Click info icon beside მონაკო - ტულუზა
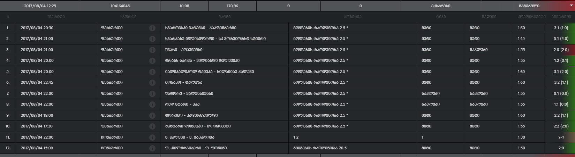 pos(152,83)
